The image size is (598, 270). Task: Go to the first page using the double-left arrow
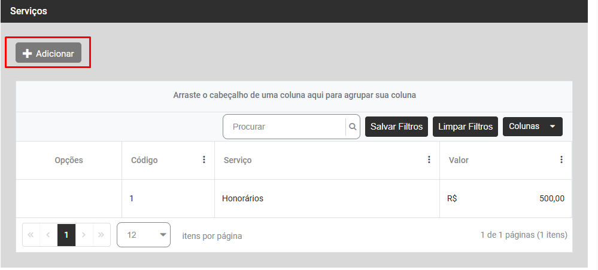click(x=31, y=235)
